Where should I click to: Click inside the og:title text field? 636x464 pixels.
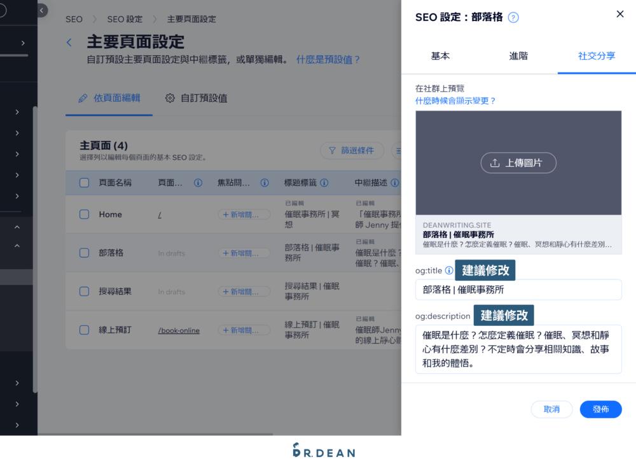[x=518, y=290]
